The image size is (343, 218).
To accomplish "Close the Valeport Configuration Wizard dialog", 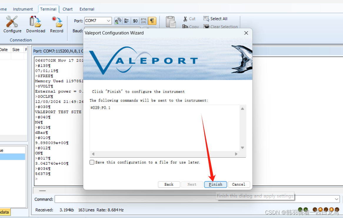I will pos(246,33).
